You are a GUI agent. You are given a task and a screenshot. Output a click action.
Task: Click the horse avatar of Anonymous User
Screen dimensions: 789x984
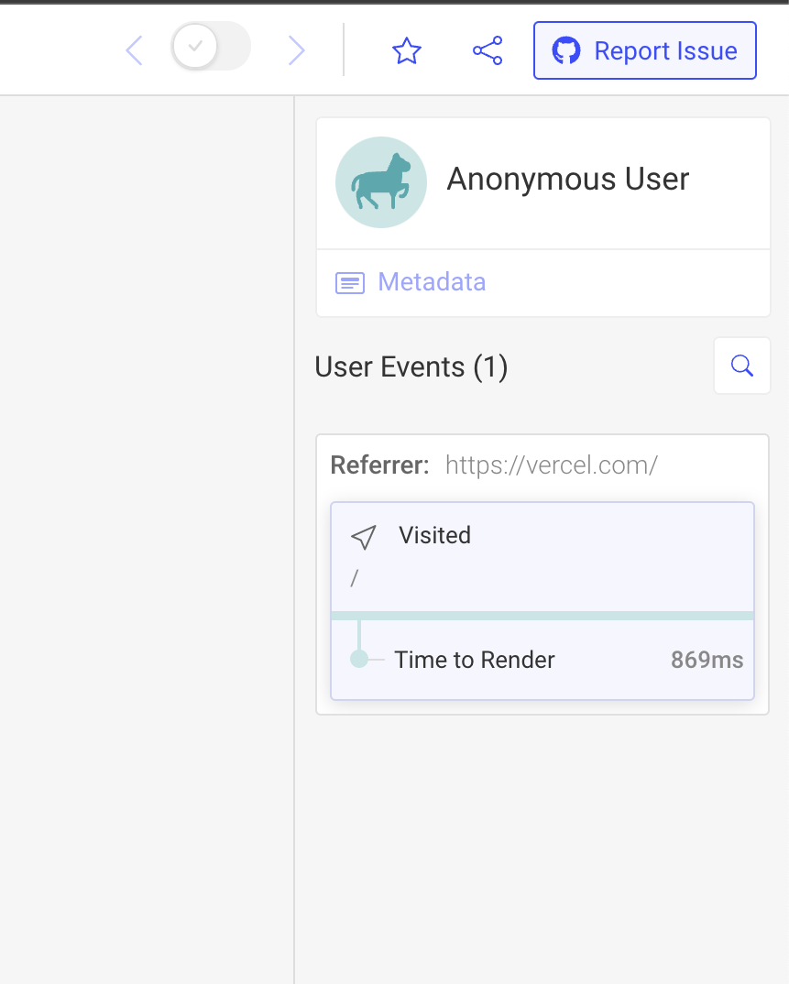[381, 182]
